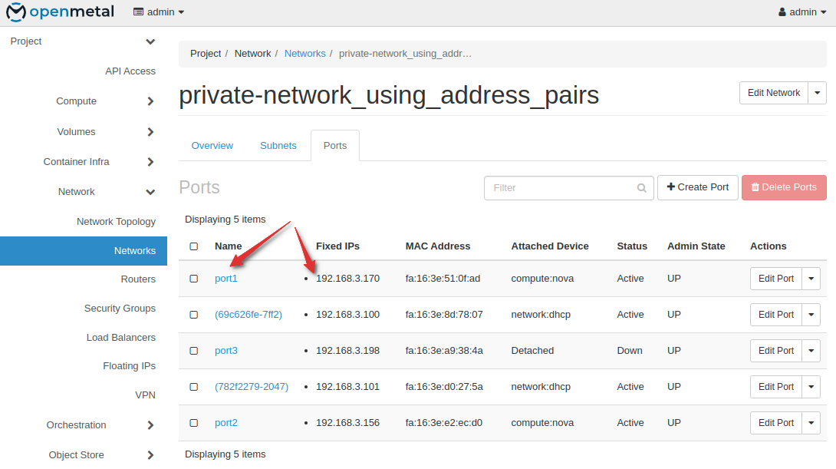This screenshot has height=469, width=836.
Task: Click the Networks breadcrumb link
Action: [304, 53]
